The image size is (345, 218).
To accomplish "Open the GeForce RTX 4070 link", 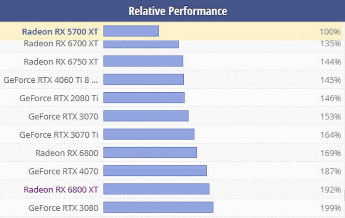I will [63, 171].
